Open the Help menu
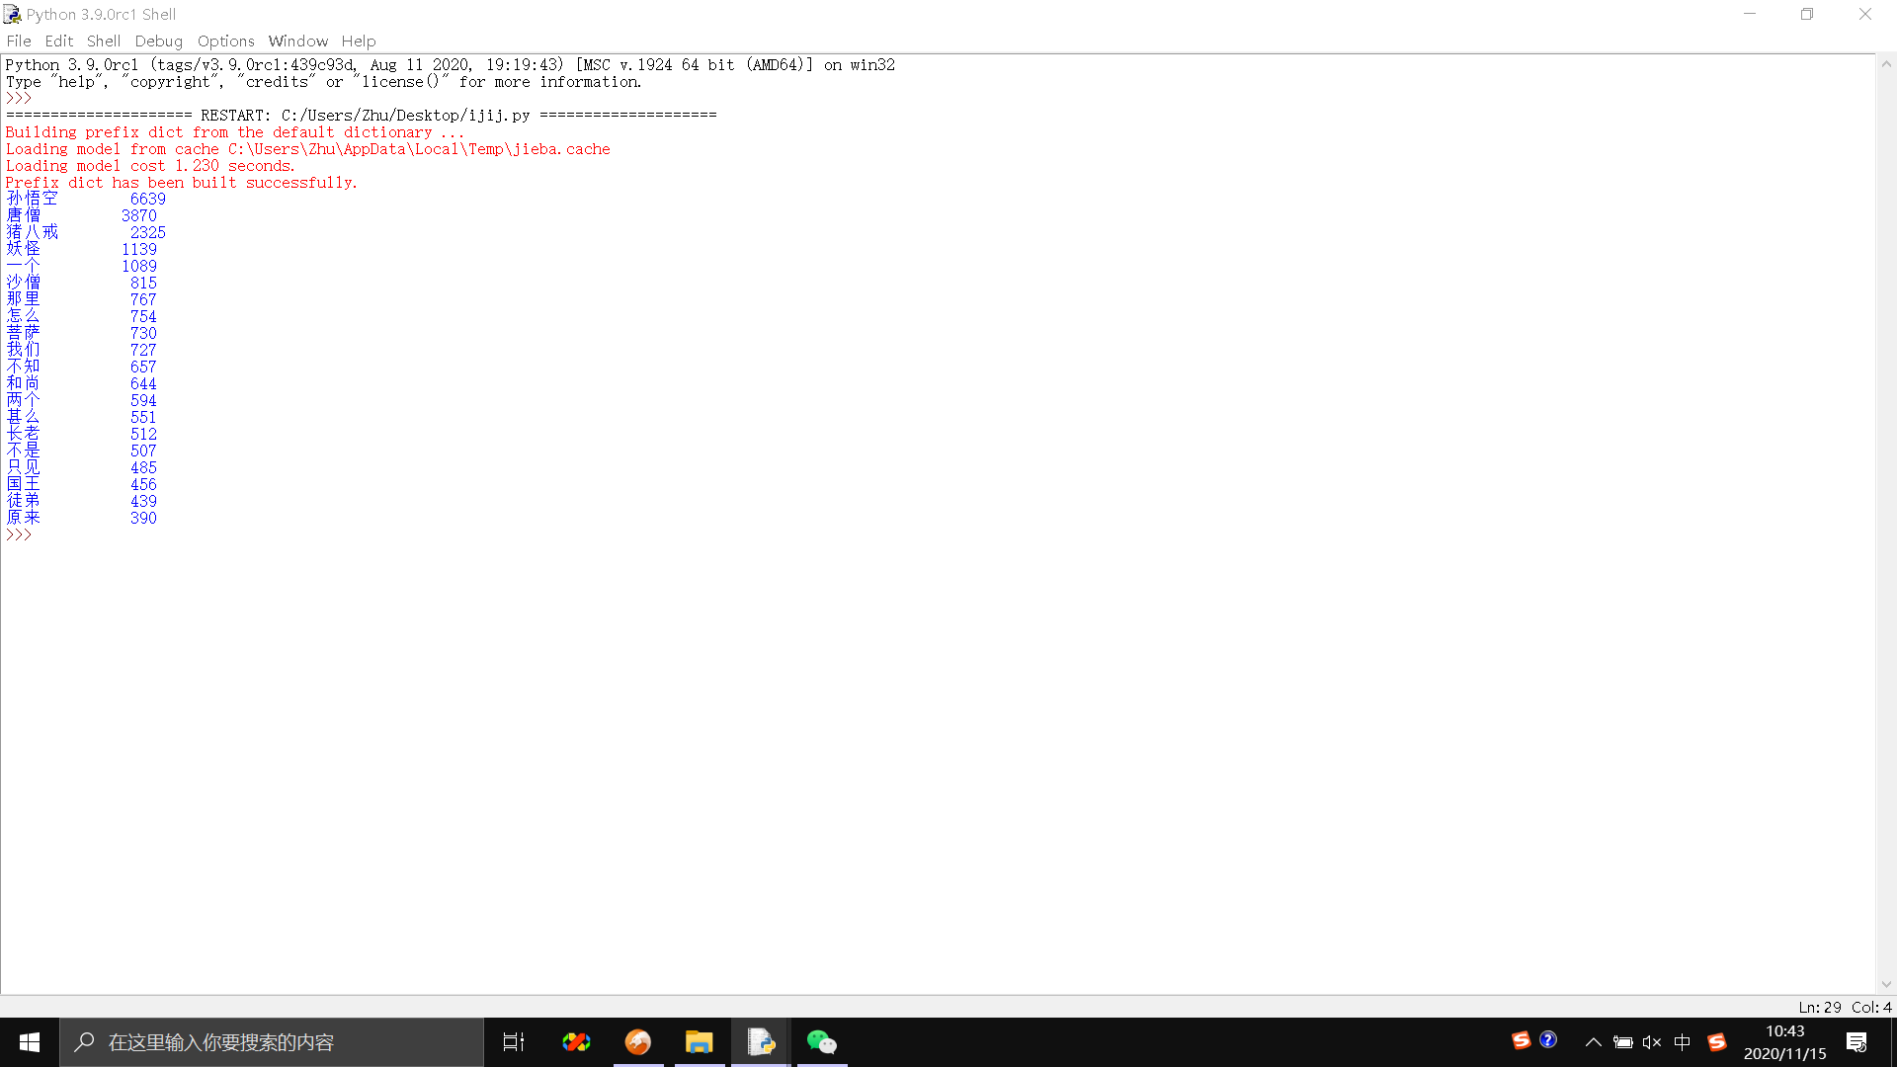This screenshot has width=1897, height=1067. [x=359, y=41]
